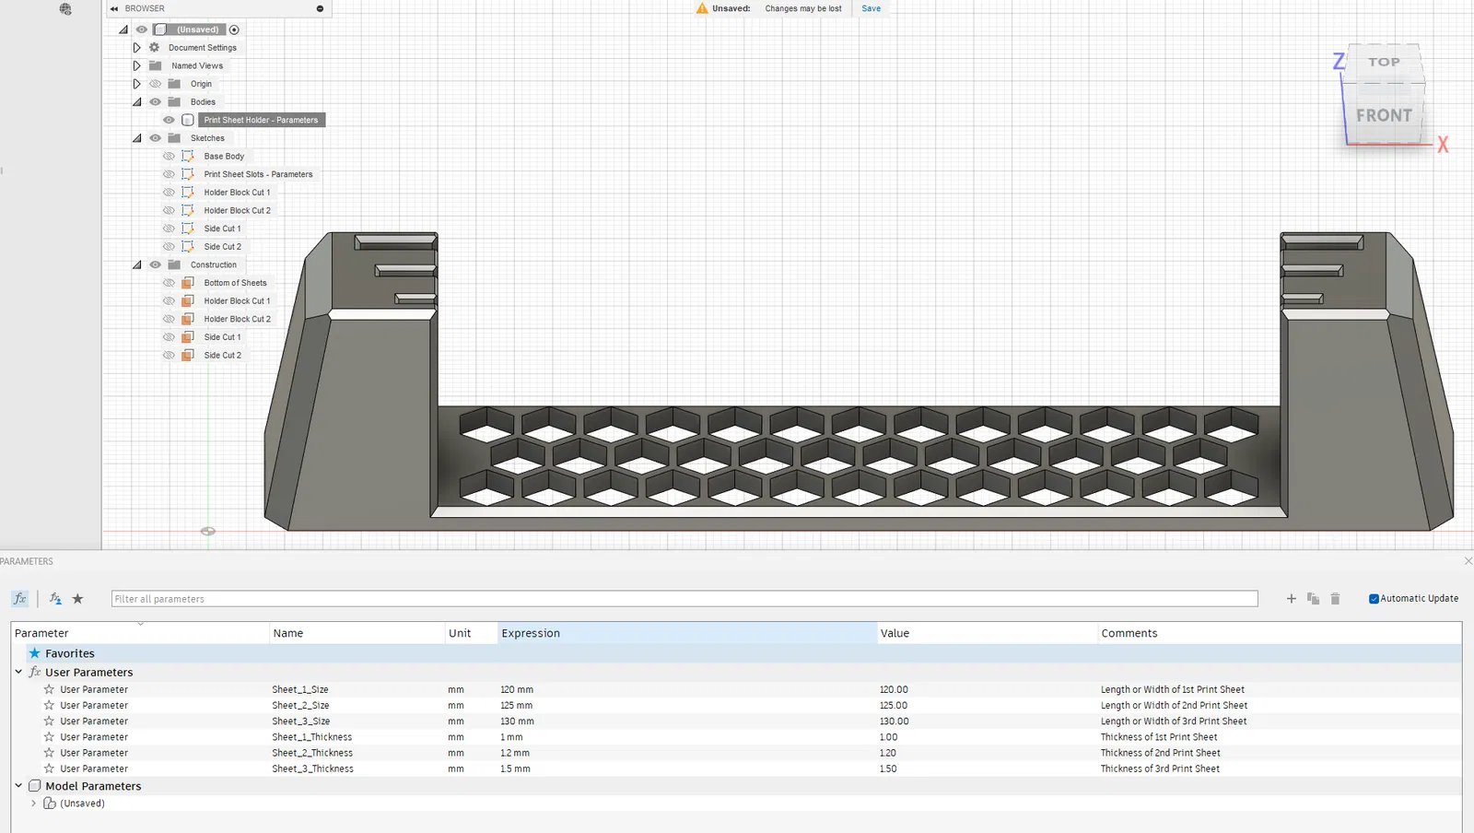1474x833 pixels.
Task: Click the Save link in warning bar
Action: click(x=871, y=8)
